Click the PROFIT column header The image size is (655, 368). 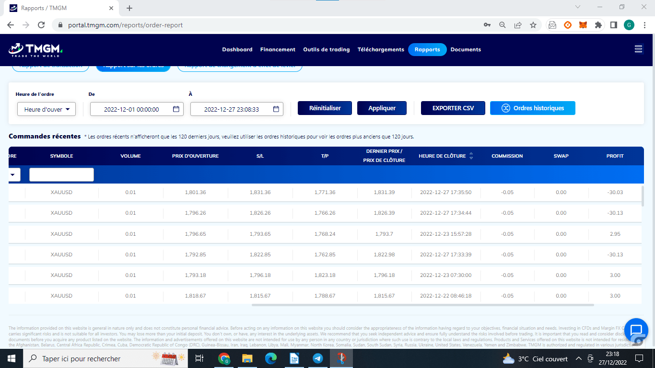[x=615, y=156]
